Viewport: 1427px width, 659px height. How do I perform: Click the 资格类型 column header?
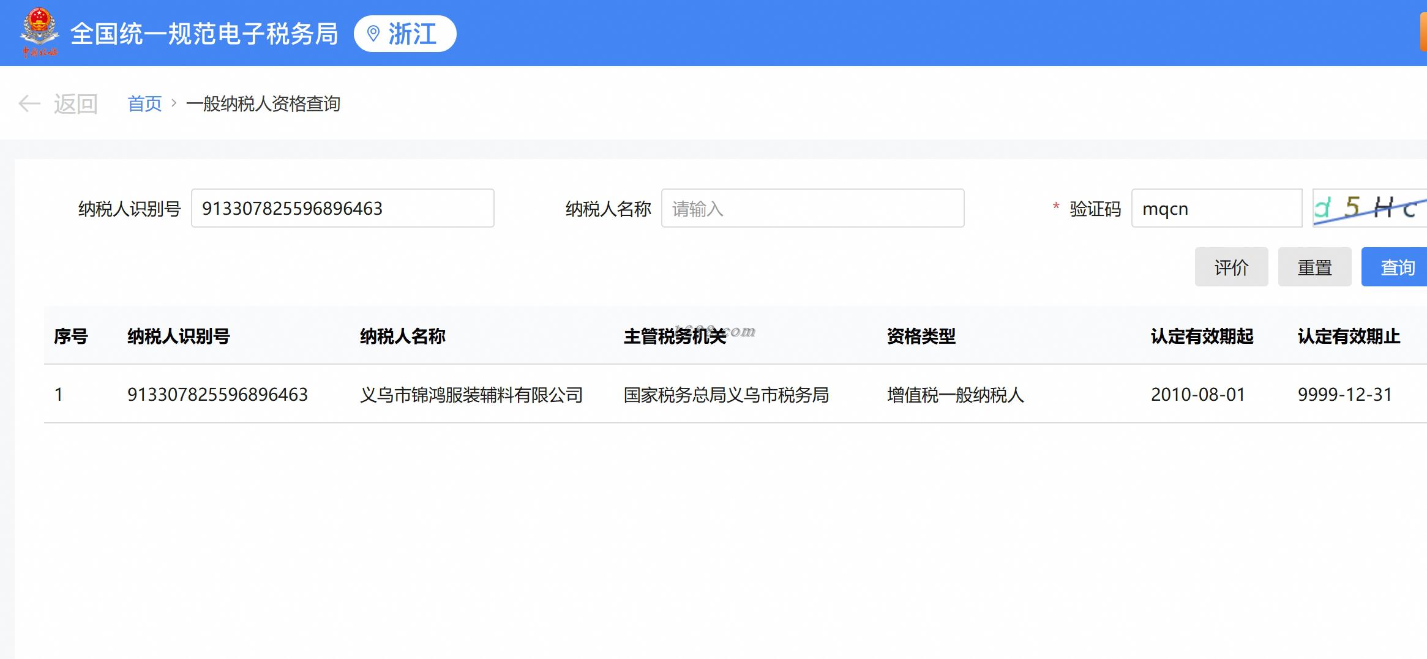(921, 336)
